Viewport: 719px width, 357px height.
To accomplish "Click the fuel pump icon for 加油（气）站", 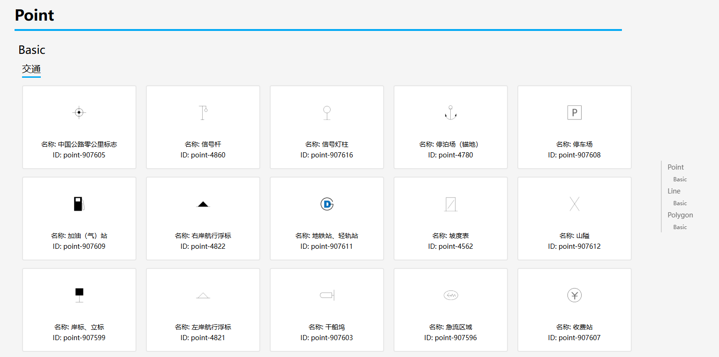I will point(79,204).
